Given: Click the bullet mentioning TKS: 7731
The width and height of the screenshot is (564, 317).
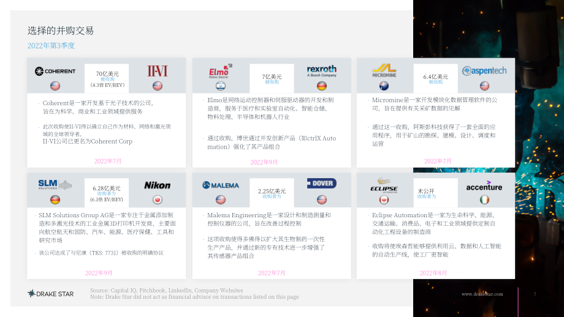Looking at the screenshot, I should 101,253.
